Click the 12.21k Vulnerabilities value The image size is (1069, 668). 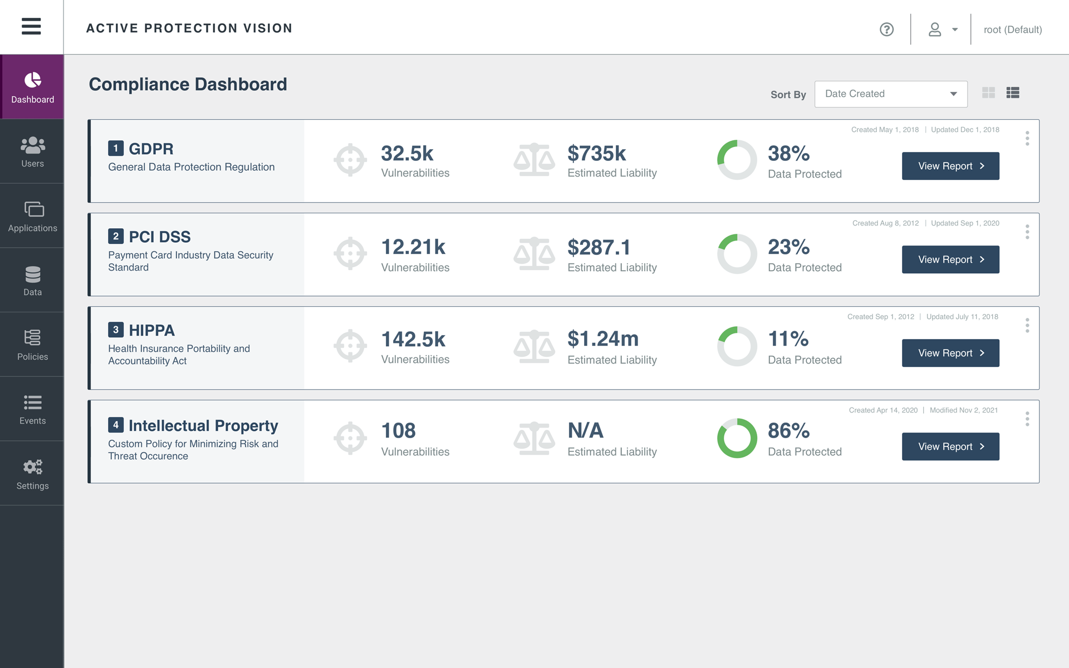413,247
